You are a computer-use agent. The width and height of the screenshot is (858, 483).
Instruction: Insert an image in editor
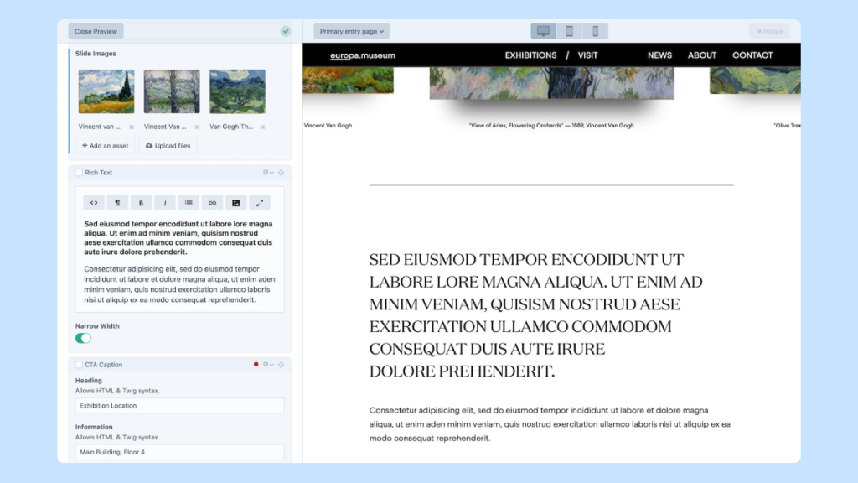pos(235,203)
